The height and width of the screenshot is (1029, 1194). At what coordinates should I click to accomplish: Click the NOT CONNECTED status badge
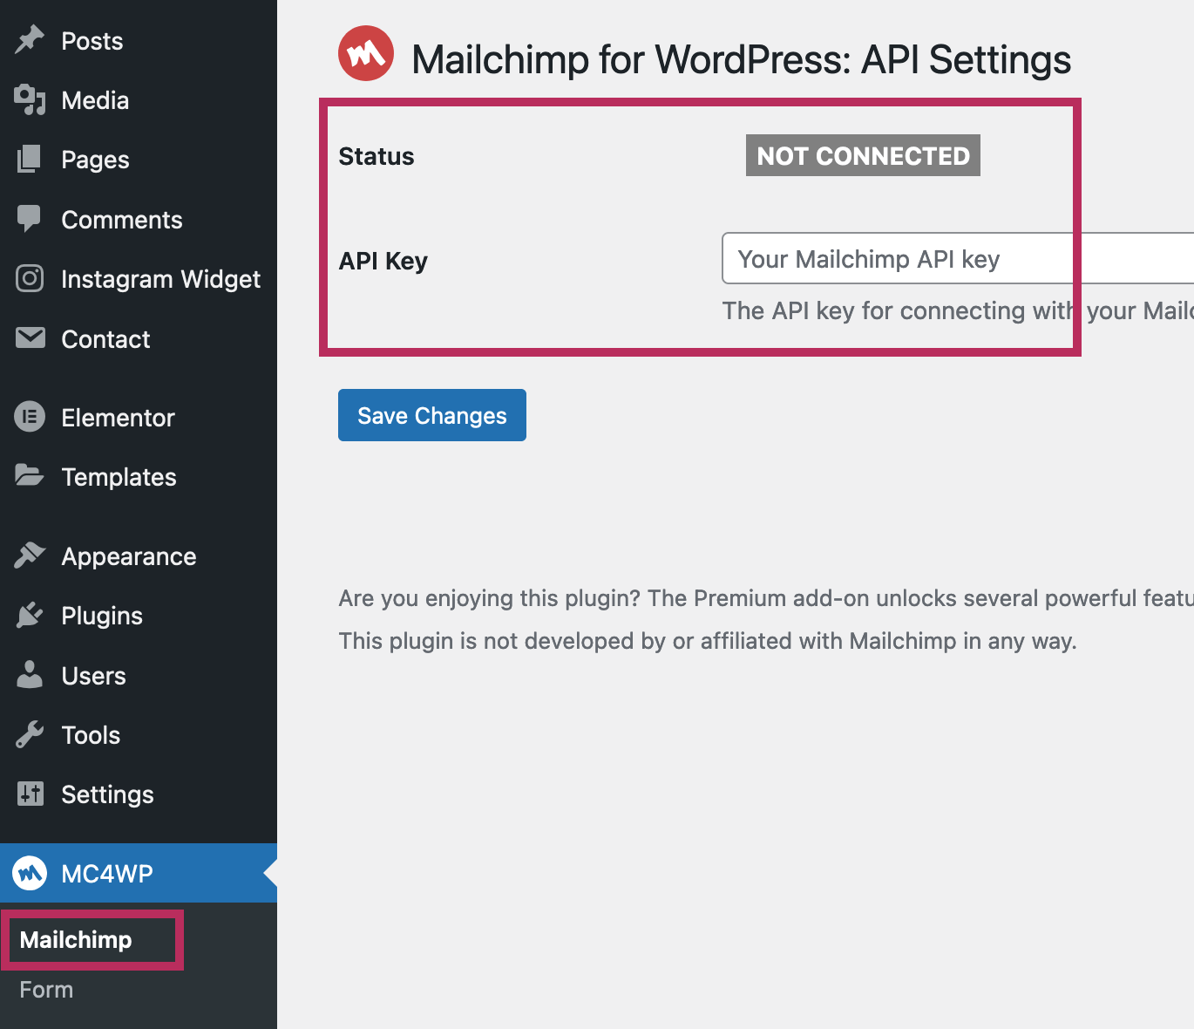[x=863, y=156]
